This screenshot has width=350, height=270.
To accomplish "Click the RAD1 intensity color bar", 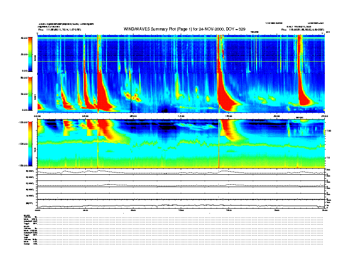I will point(30,94).
